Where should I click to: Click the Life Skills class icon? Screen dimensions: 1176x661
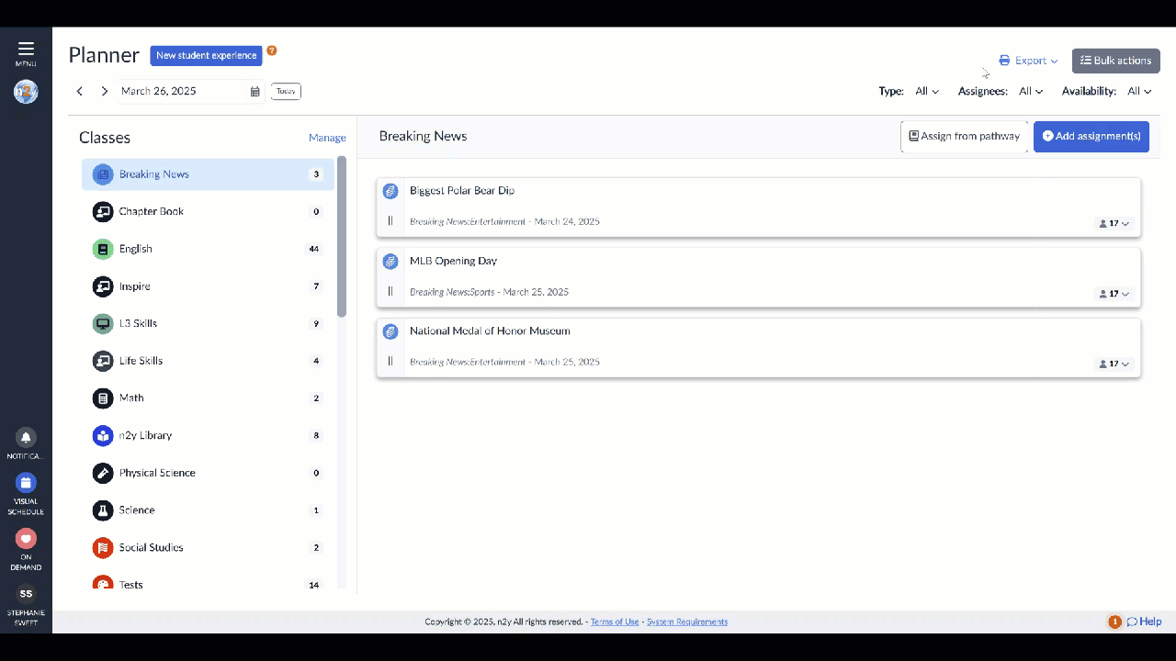(x=103, y=361)
